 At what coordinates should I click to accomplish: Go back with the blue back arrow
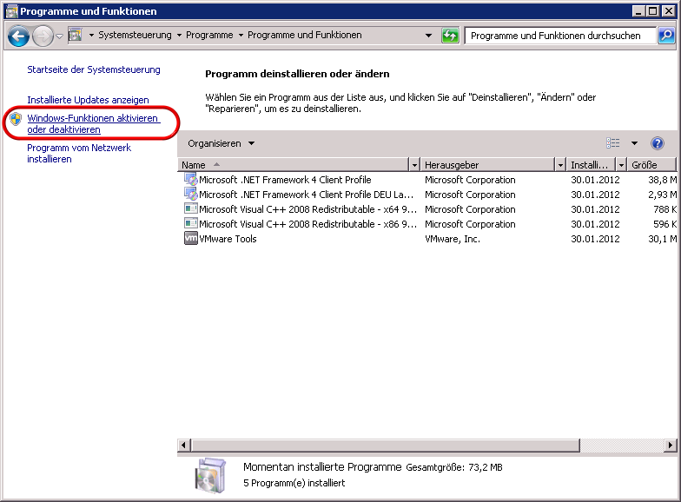click(x=18, y=36)
